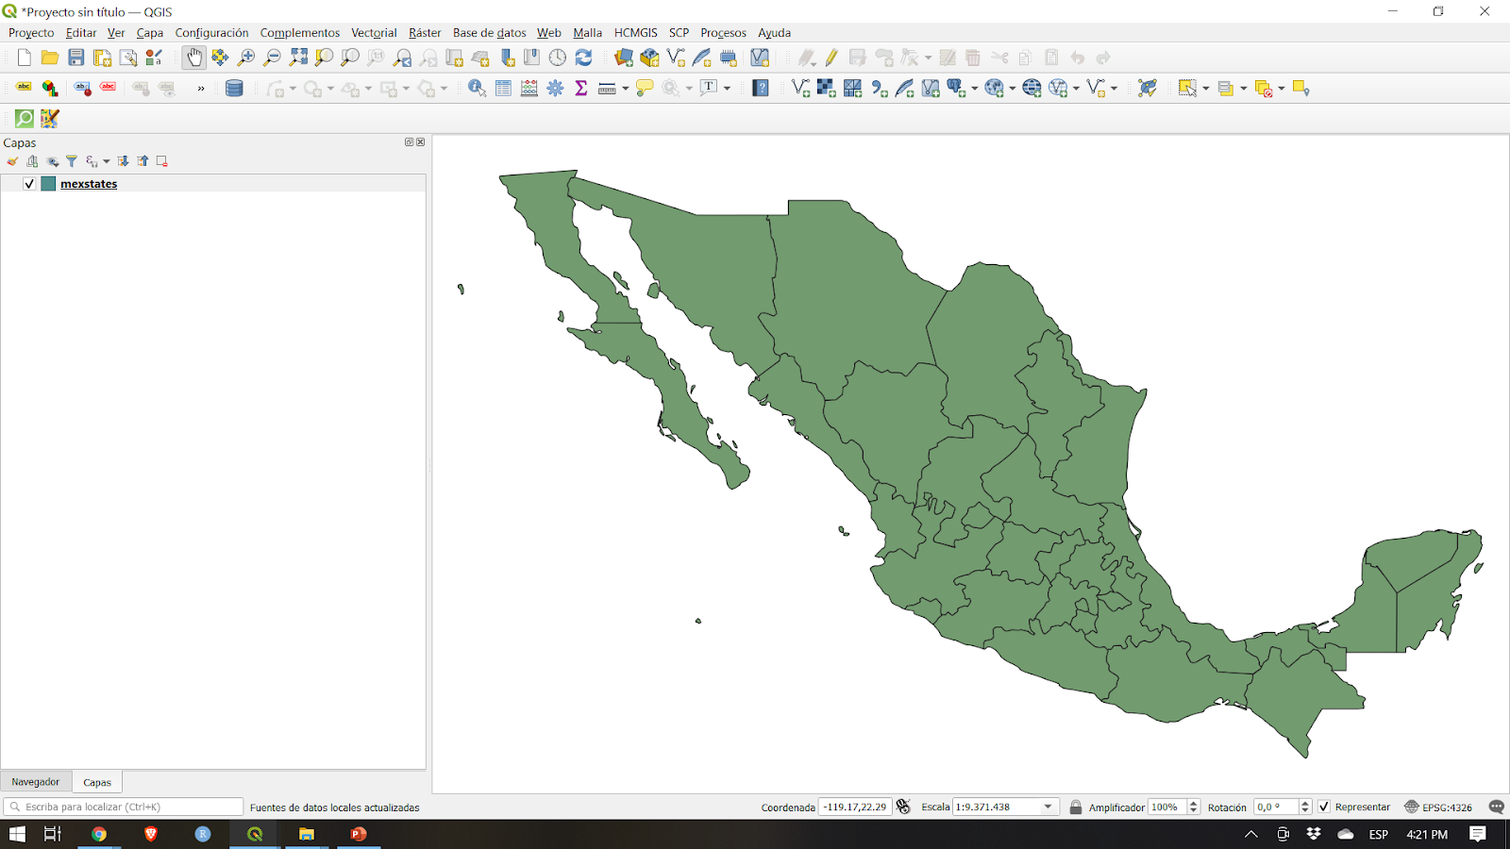The height and width of the screenshot is (849, 1510).
Task: Click the Select Features by area tool
Action: click(1187, 89)
